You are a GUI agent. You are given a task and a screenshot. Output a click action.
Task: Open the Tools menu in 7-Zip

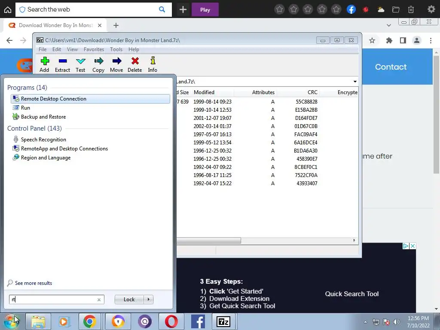click(116, 49)
